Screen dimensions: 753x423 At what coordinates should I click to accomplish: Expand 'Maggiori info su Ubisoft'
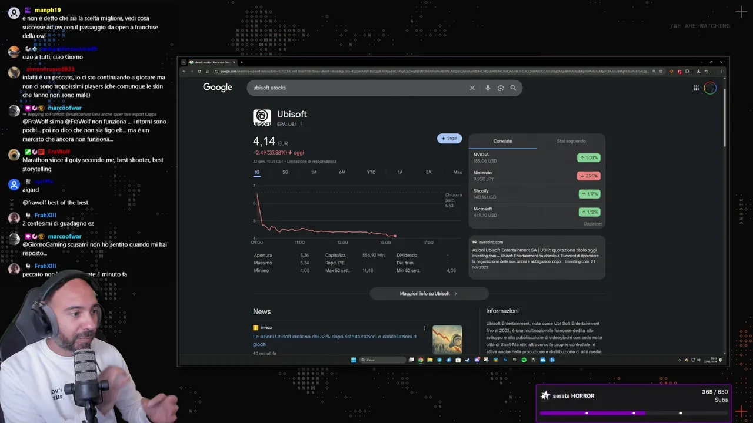[x=429, y=293]
